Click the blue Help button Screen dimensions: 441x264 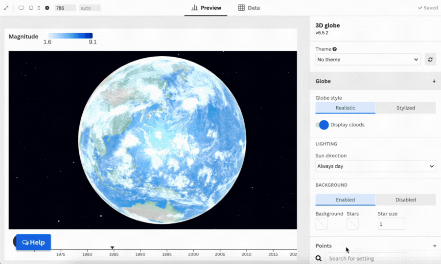tap(33, 242)
